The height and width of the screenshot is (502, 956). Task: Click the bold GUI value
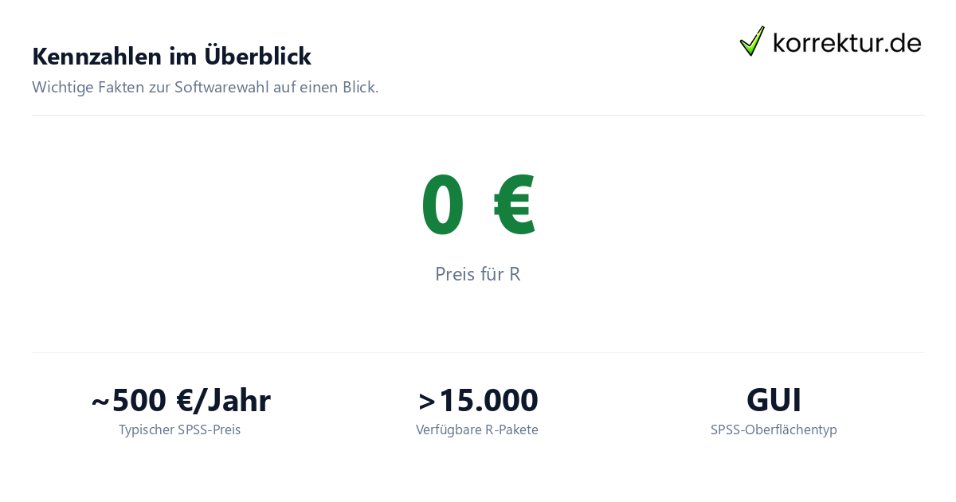[774, 400]
